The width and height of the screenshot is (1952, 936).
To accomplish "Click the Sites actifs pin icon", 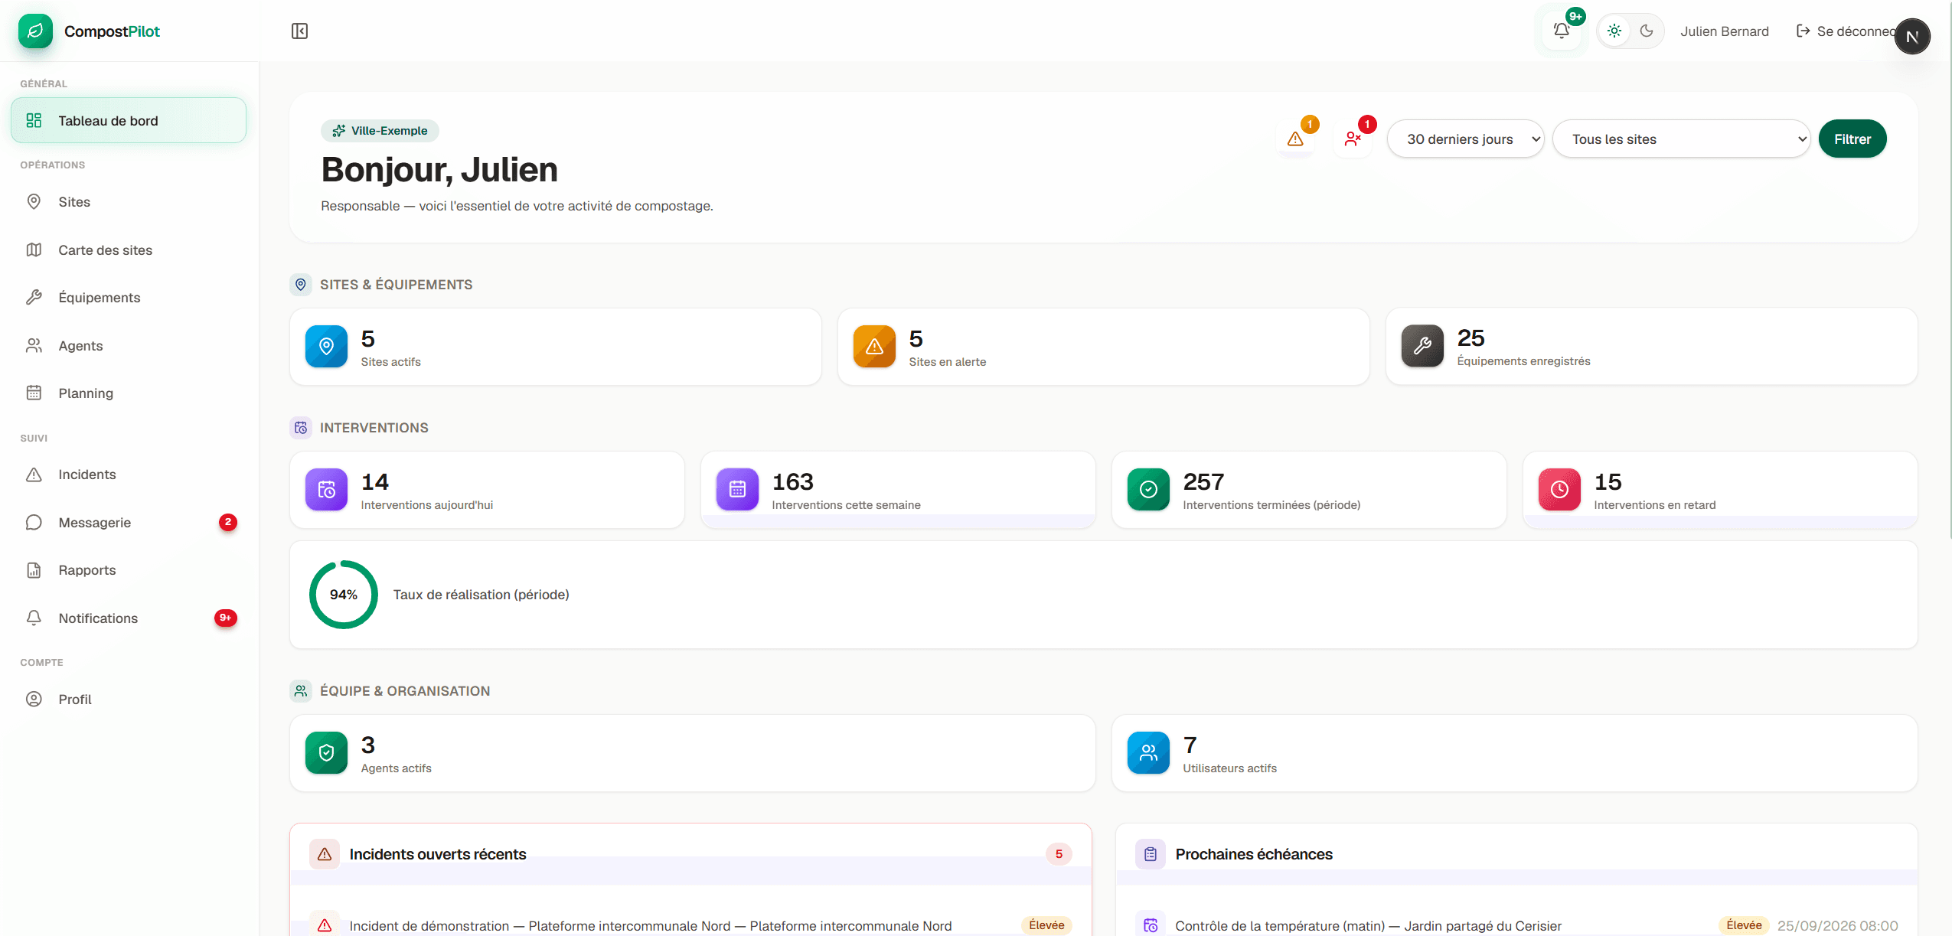I will [327, 347].
